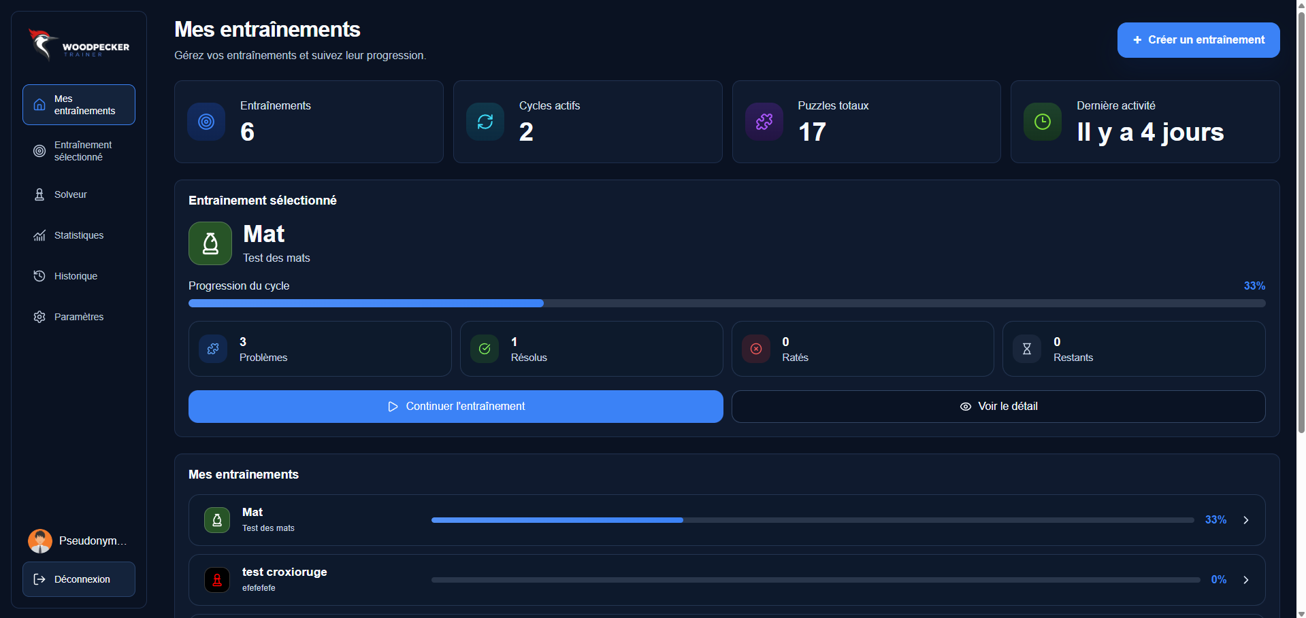Expand the Mat row chevron

pos(1246,520)
